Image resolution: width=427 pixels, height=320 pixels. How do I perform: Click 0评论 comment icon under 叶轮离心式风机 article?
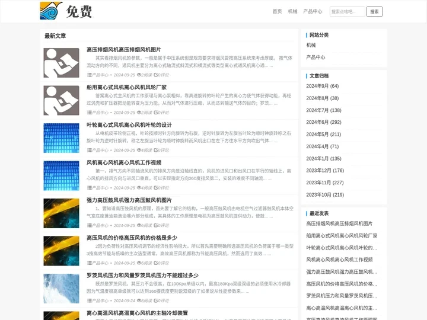(x=161, y=150)
